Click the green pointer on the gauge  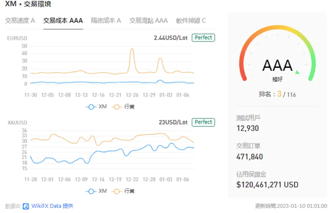(297, 72)
